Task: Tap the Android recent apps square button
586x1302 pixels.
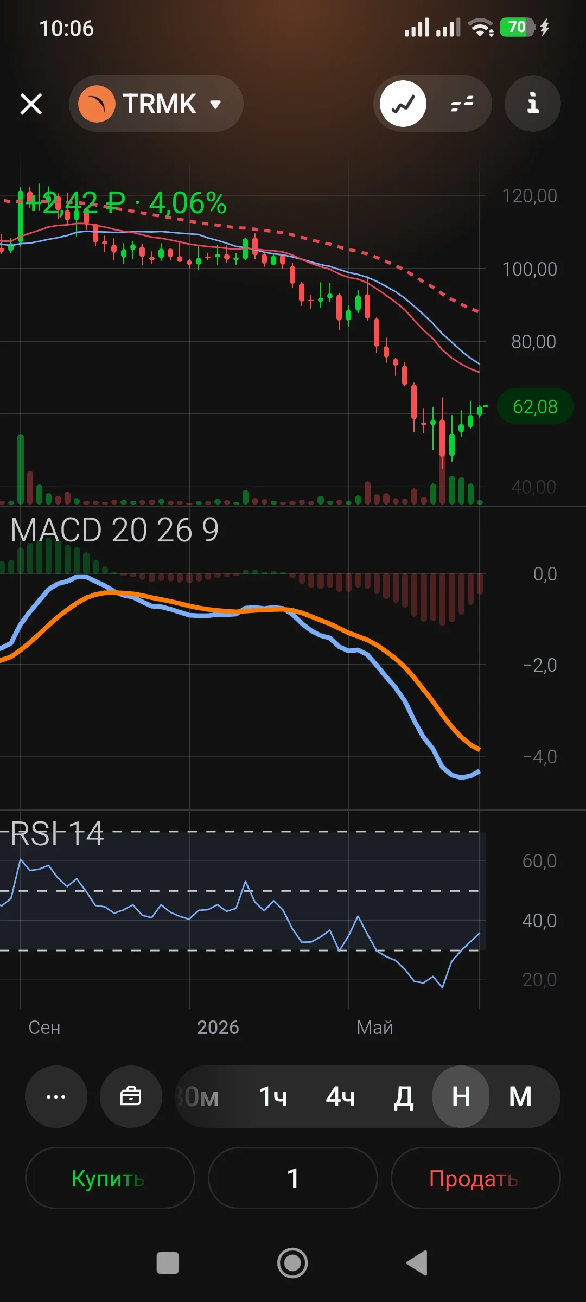Action: [x=168, y=1263]
